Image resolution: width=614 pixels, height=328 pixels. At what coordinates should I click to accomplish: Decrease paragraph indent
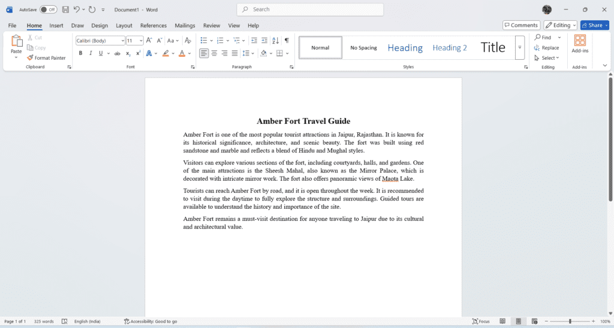click(x=254, y=40)
